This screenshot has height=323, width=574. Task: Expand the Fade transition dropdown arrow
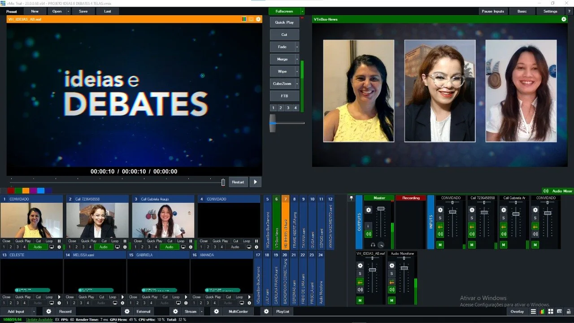click(297, 47)
